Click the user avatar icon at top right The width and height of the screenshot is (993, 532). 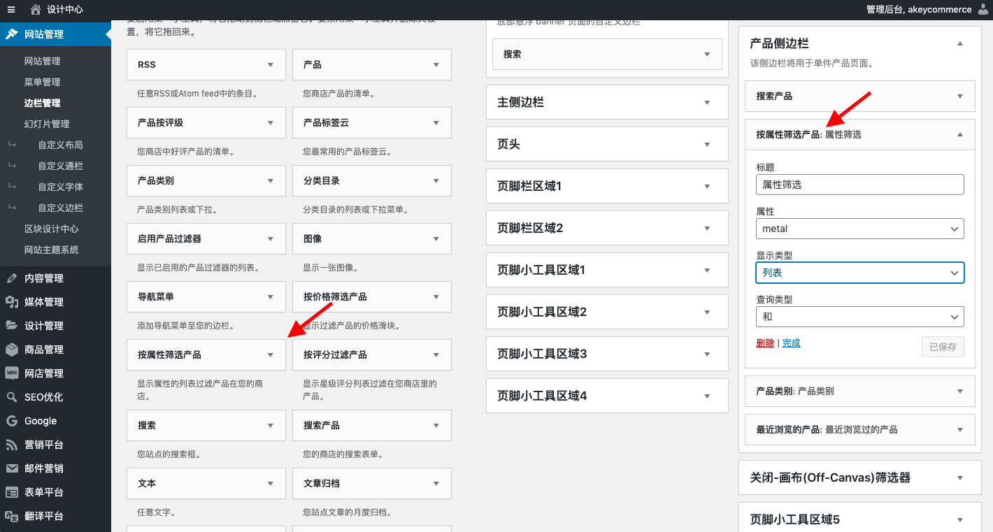pyautogui.click(x=983, y=10)
